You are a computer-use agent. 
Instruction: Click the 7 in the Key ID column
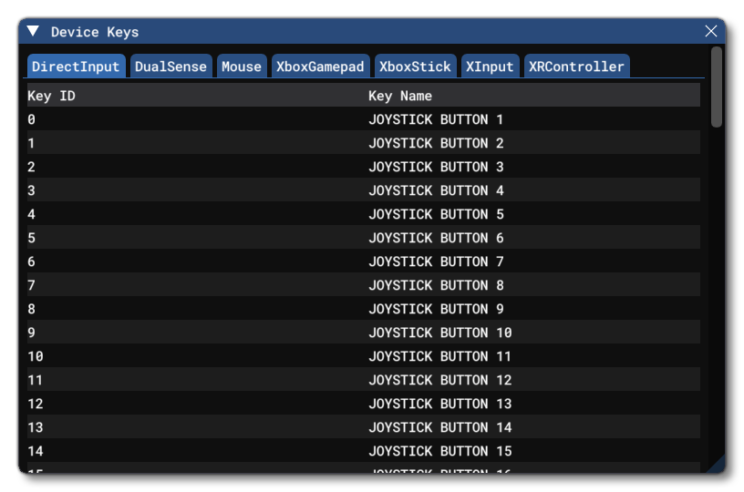31,285
